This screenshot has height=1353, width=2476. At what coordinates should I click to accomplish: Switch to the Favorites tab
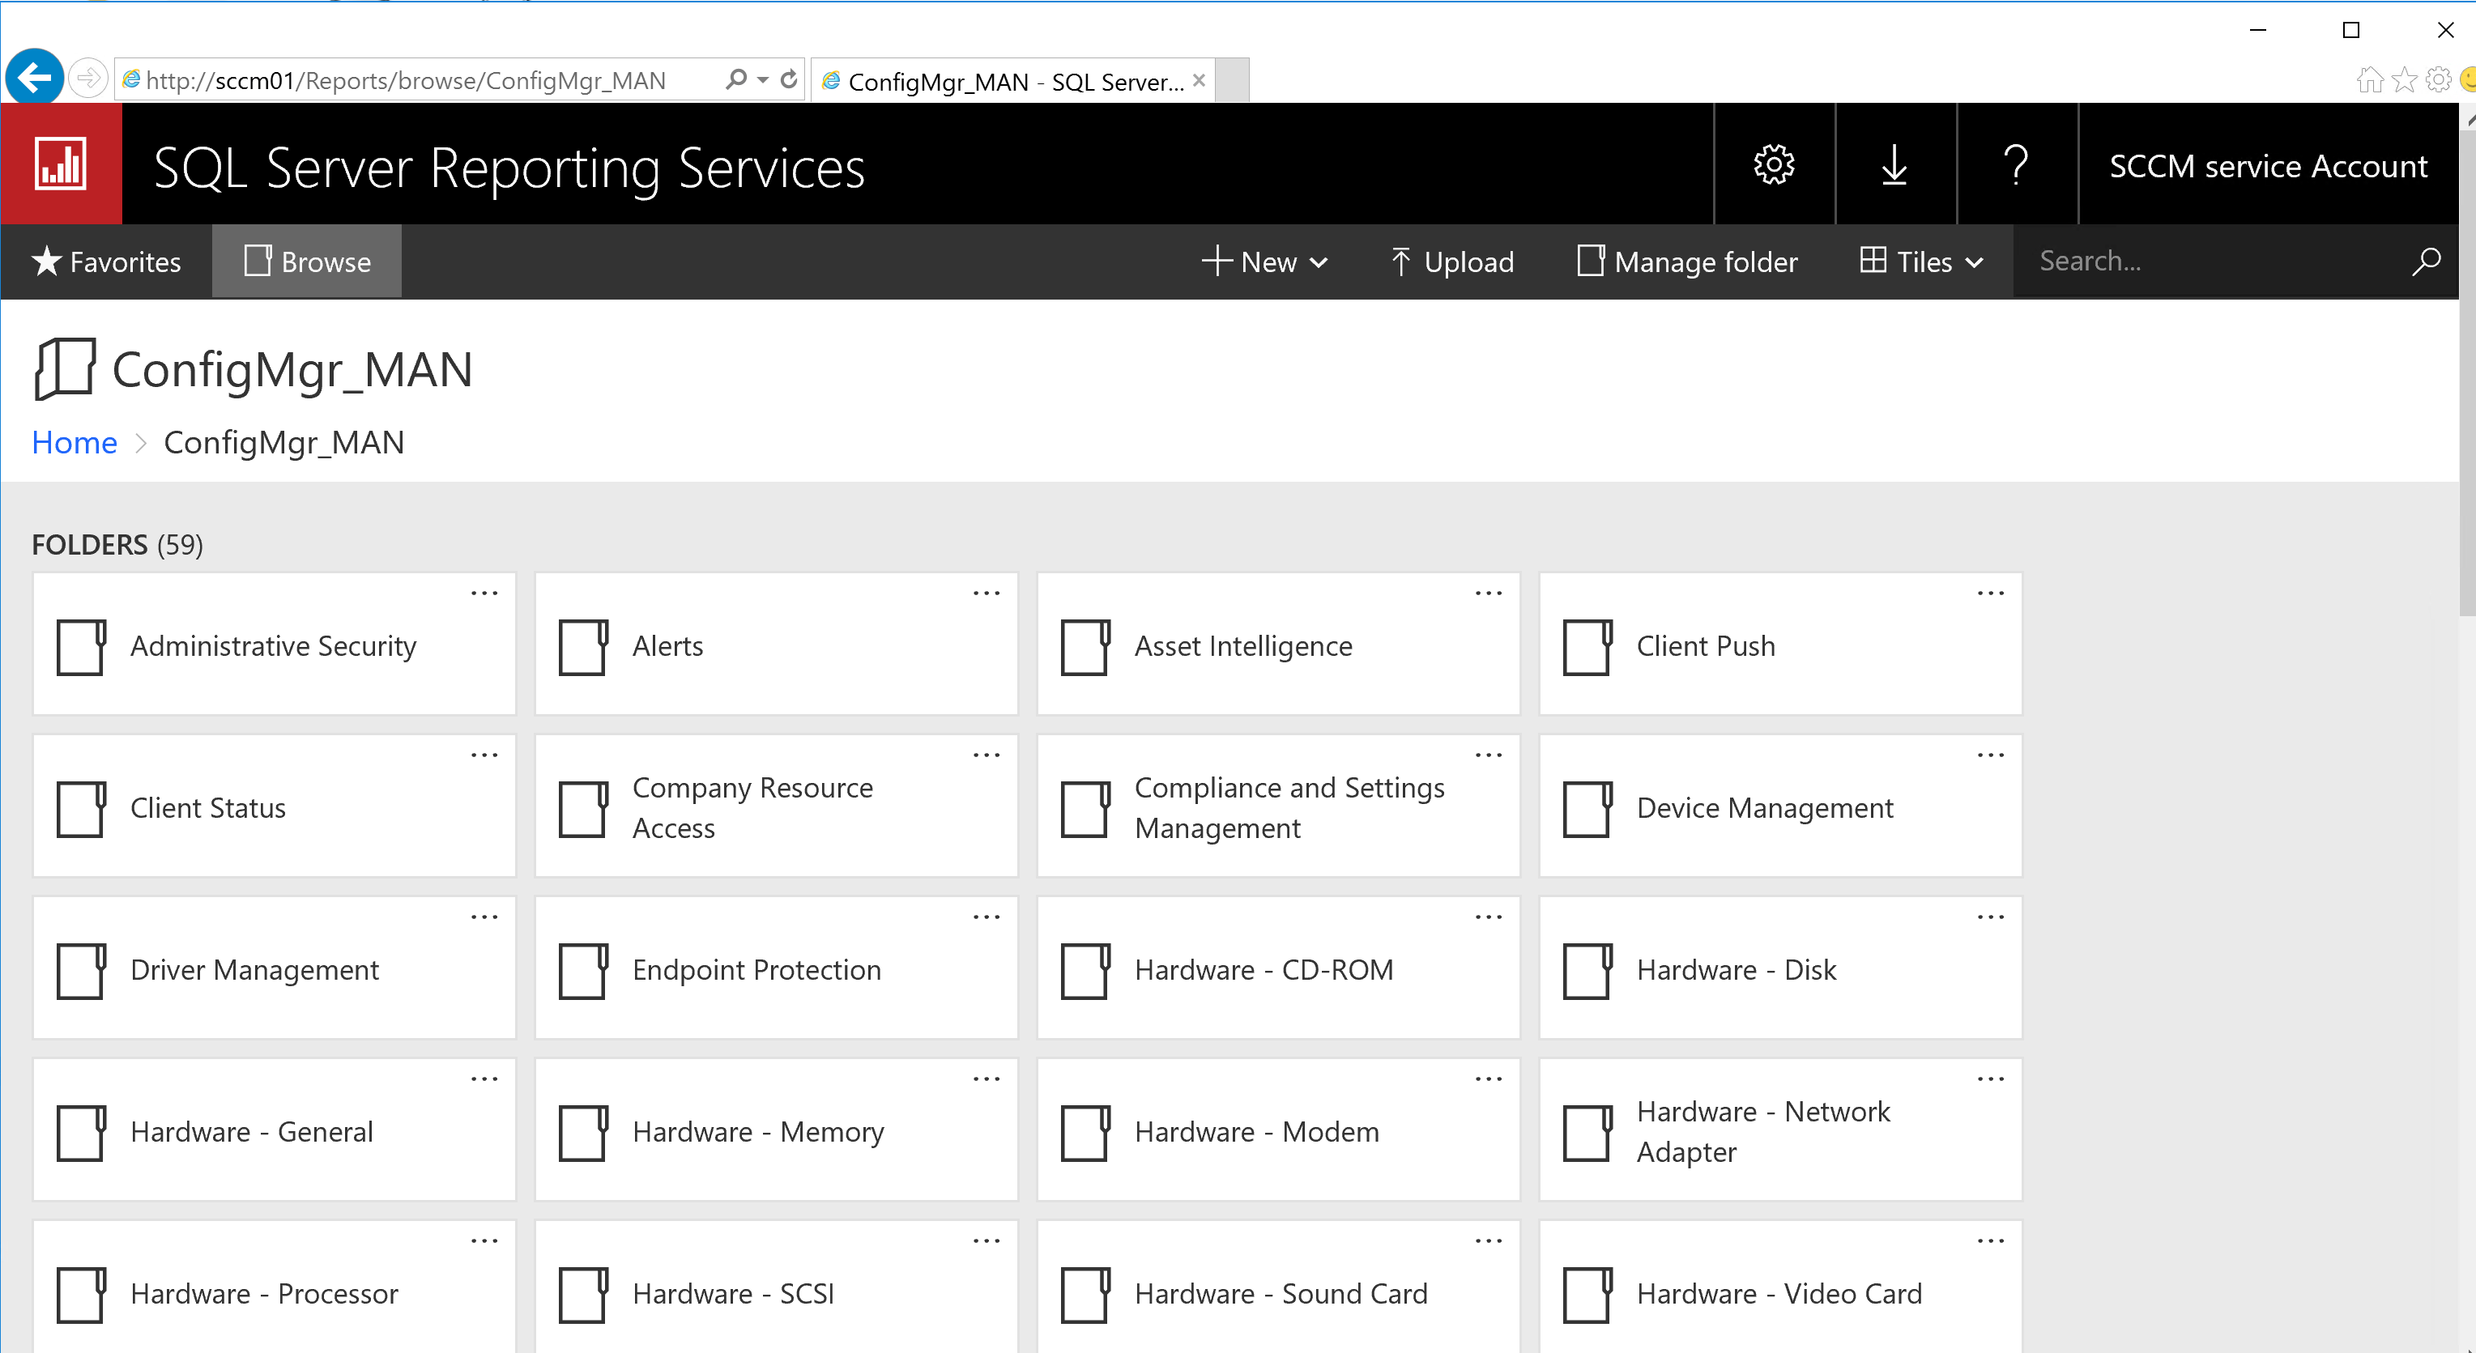(x=107, y=262)
